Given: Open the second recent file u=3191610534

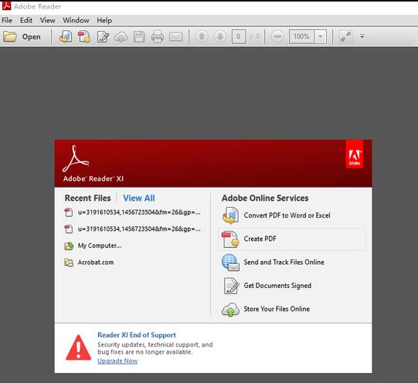Looking at the screenshot, I should [x=139, y=229].
